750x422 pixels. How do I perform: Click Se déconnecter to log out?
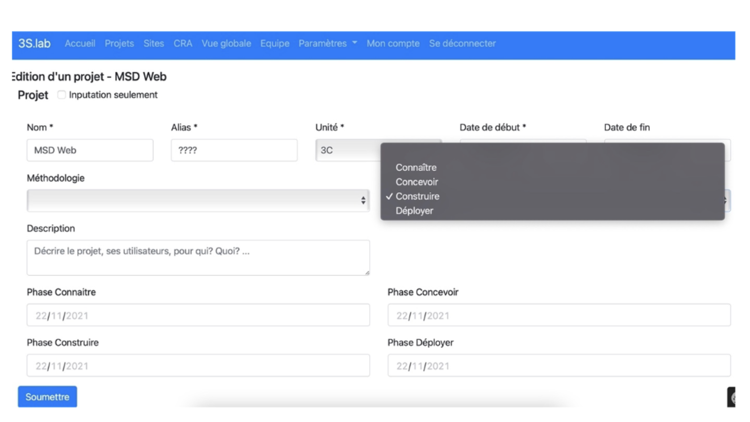tap(462, 44)
